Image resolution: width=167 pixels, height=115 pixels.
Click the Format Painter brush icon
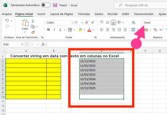(x=33, y=32)
